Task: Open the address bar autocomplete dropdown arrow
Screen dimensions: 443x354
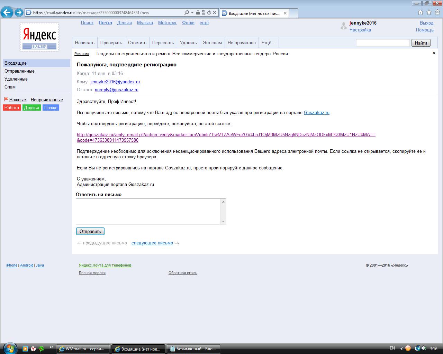Action: click(x=192, y=13)
